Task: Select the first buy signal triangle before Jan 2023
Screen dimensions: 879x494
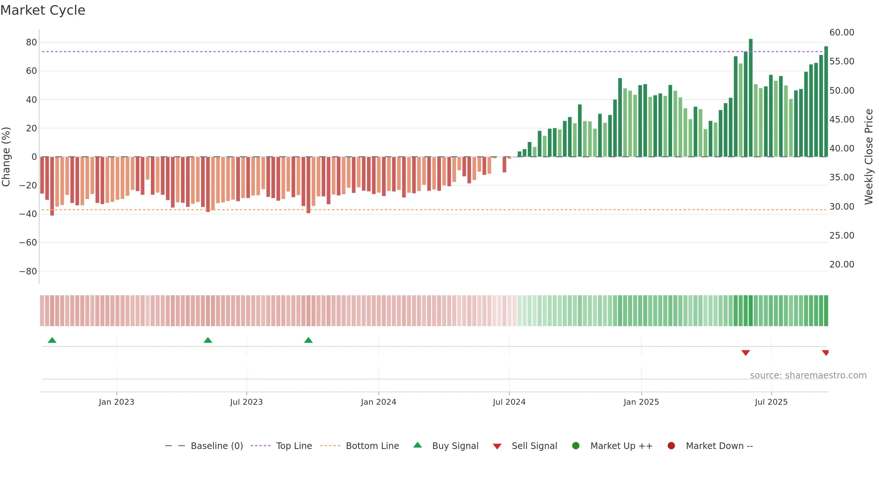Action: point(52,340)
